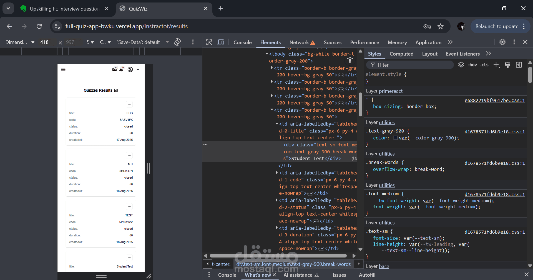The height and width of the screenshot is (280, 533).
Task: Toggle the device toolbar icon
Action: tap(221, 42)
